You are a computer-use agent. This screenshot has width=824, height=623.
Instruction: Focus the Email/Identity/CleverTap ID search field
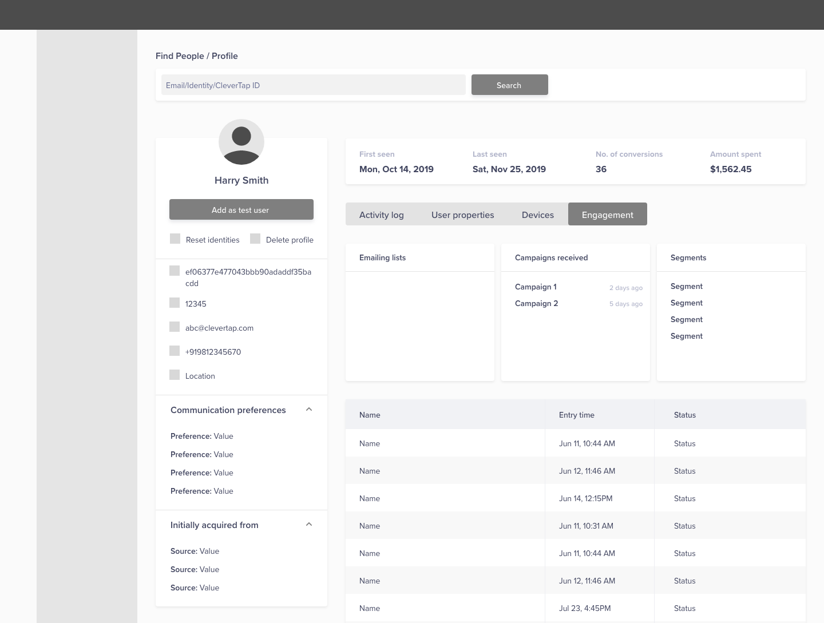[313, 85]
